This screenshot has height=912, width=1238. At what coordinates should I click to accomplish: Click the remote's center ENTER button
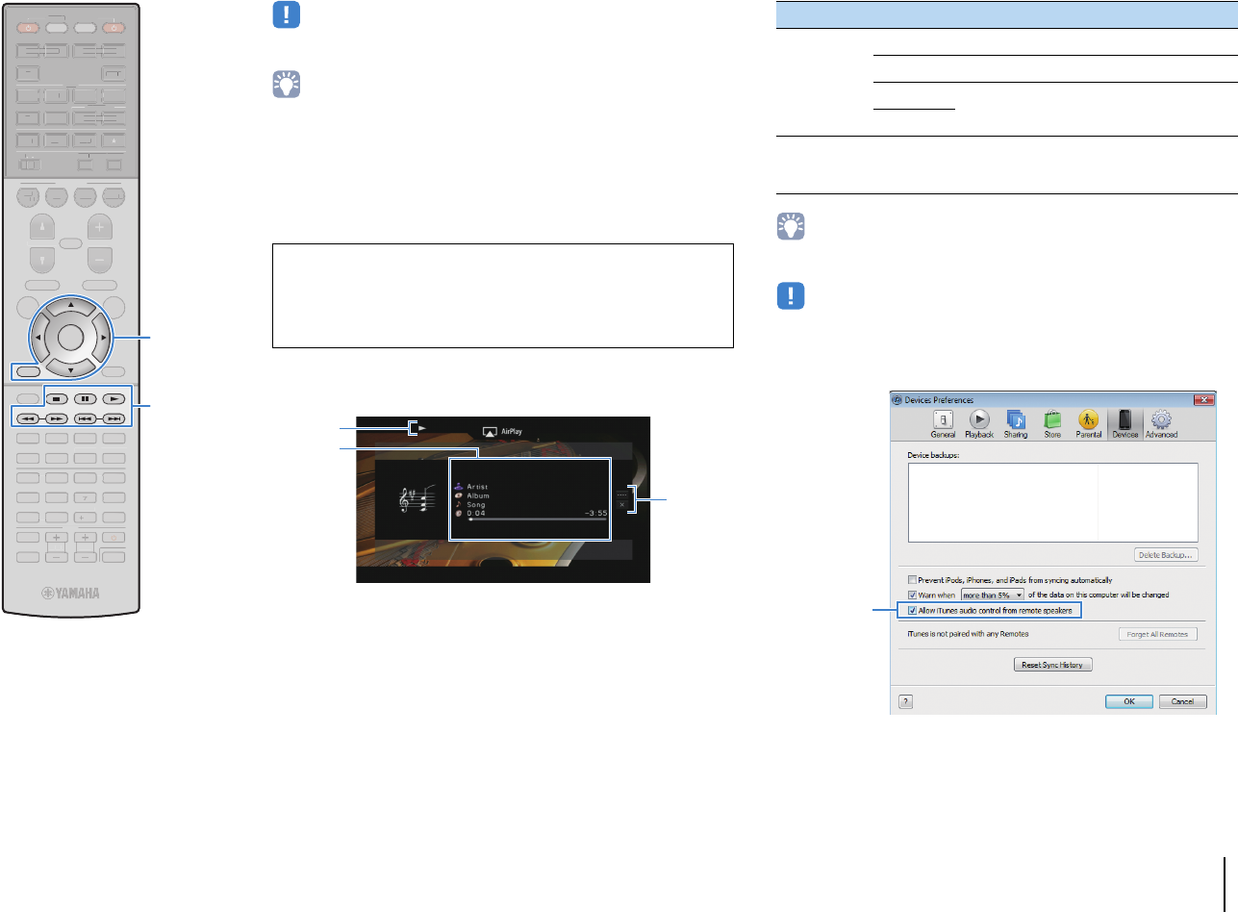[71, 337]
